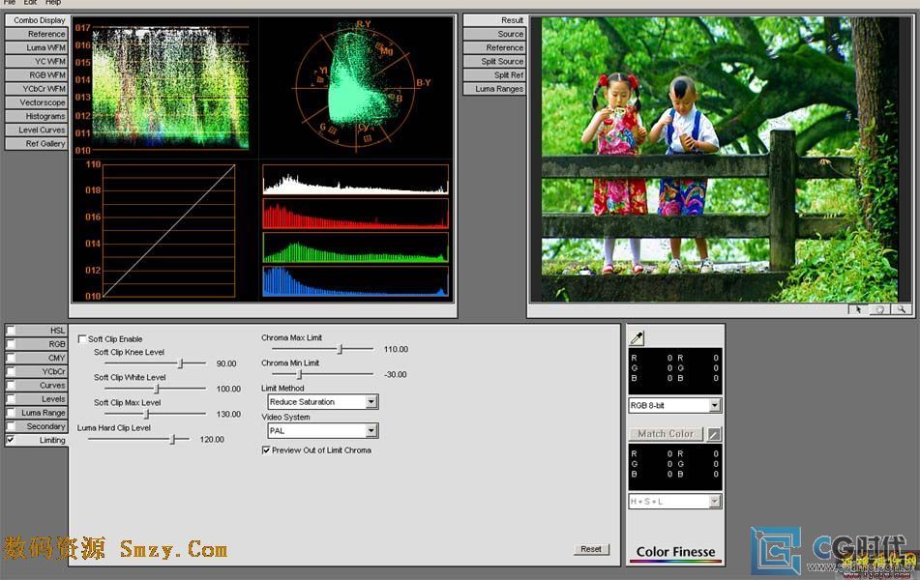The height and width of the screenshot is (580, 920).
Task: Select the Result preview tab
Action: (494, 20)
